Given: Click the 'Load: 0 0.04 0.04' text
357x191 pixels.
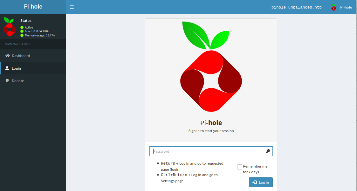Looking at the screenshot, I should coord(37,31).
